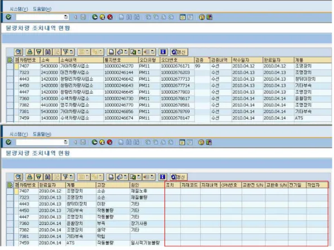Click the Print icon in lower table toolbar
The image size is (334, 250).
(111, 177)
